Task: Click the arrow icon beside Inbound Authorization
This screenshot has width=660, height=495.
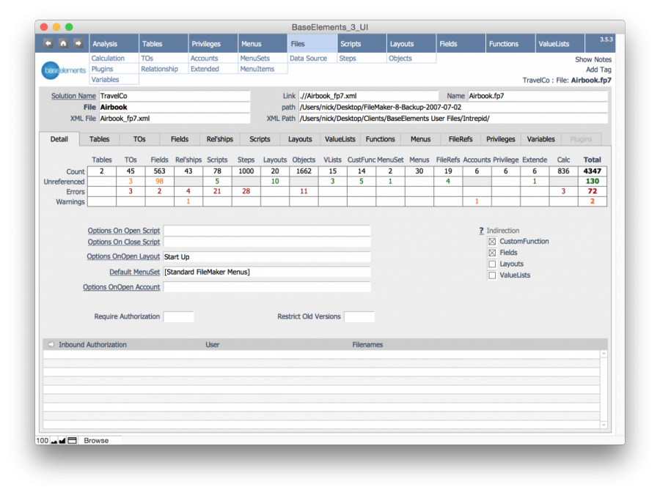Action: pyautogui.click(x=51, y=345)
